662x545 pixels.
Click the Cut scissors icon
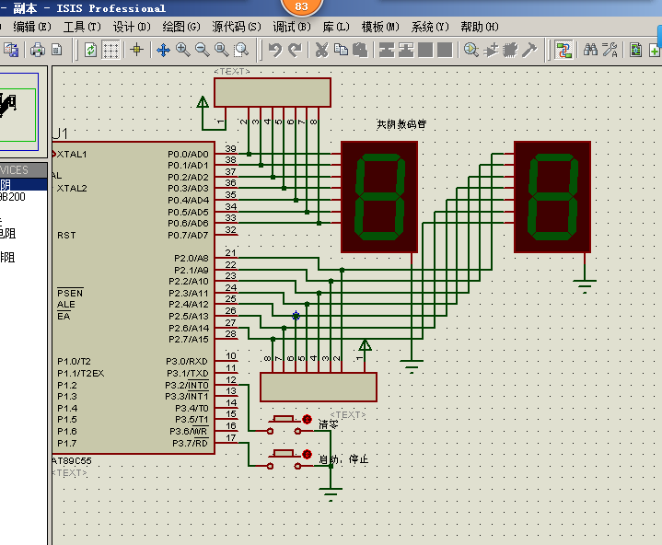tap(321, 50)
